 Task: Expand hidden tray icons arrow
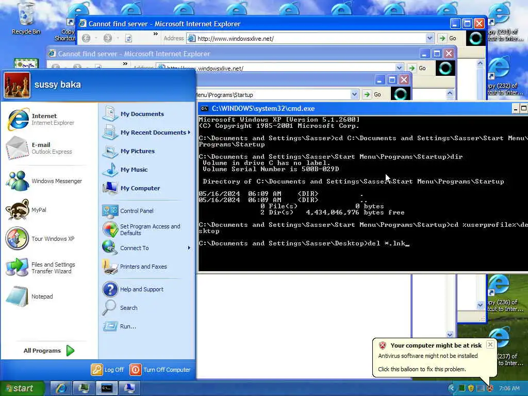pos(452,388)
